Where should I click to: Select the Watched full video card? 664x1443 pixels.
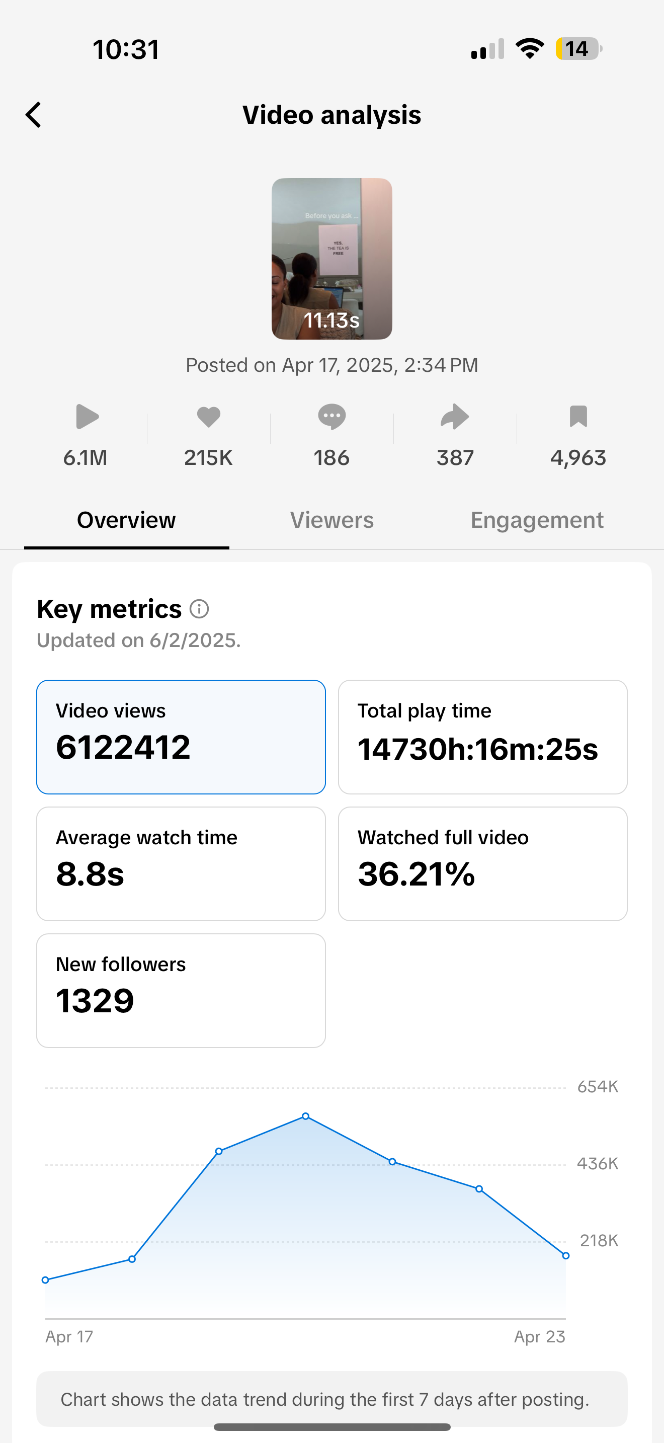click(482, 863)
